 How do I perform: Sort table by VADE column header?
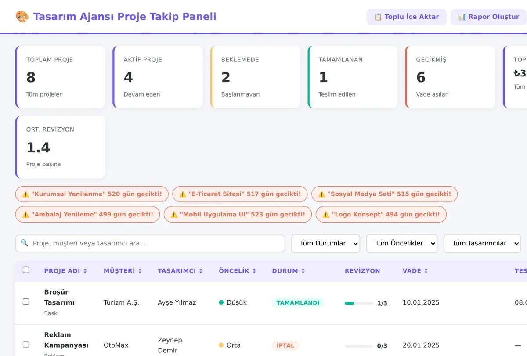coord(415,271)
